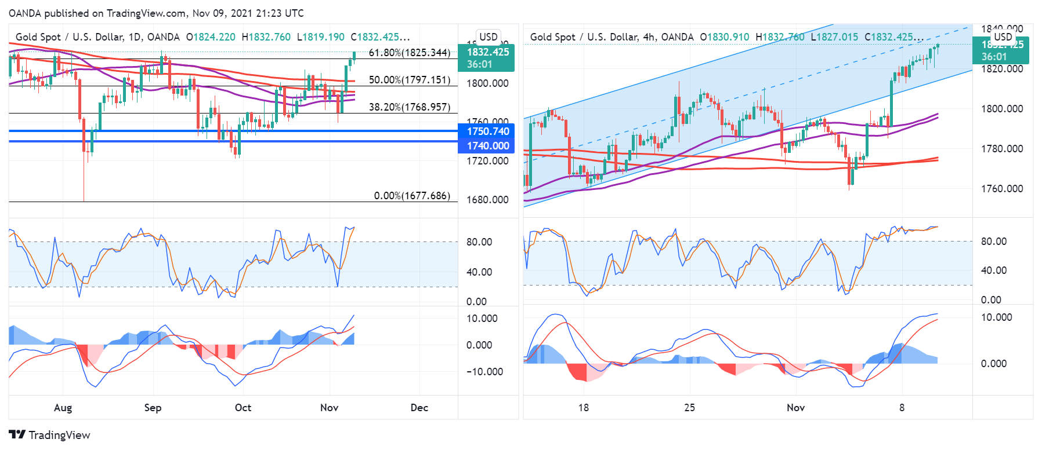
Task: Click the 1750.740 blue price level tag
Action: (486, 131)
